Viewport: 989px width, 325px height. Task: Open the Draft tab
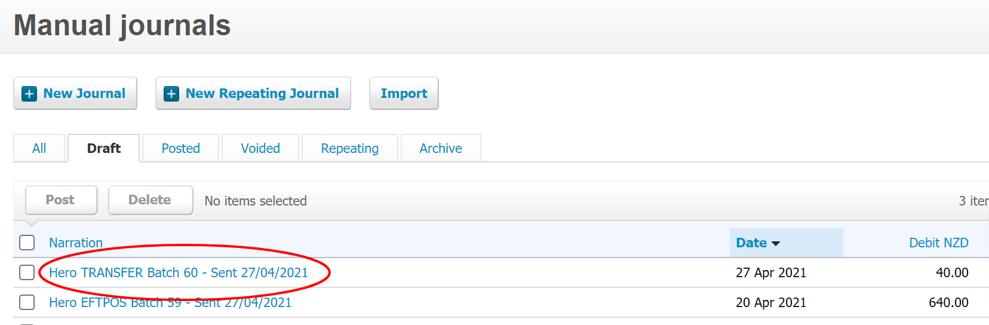104,148
